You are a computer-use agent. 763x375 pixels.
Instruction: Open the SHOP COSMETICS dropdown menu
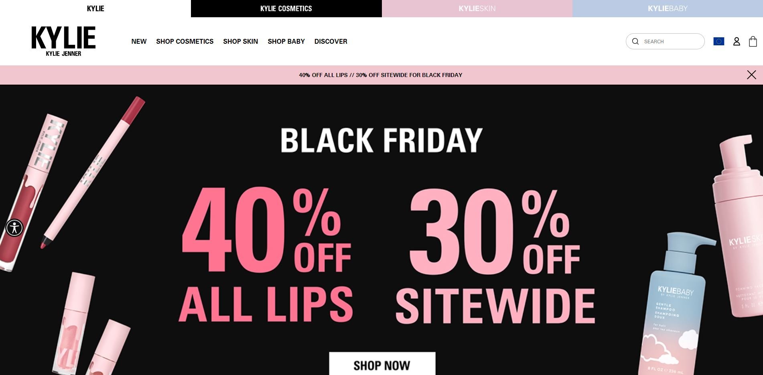pyautogui.click(x=185, y=41)
